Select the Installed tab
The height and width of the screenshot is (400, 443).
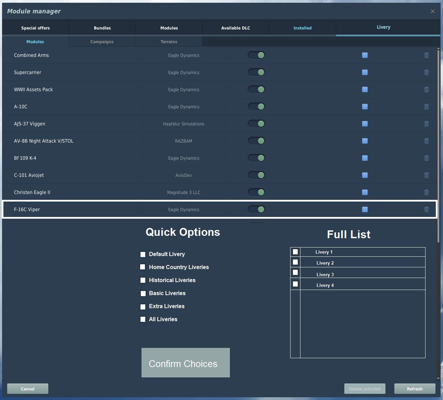coord(303,28)
